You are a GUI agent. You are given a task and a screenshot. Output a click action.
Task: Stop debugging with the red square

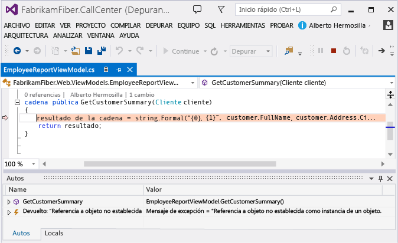pos(334,51)
